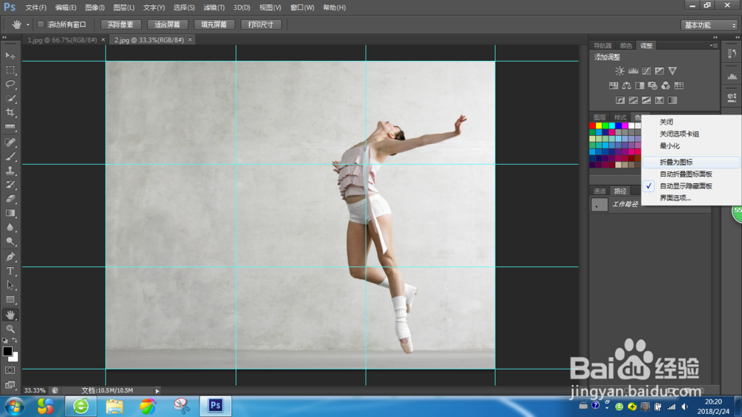Open the Hand tool preset picker arrow
Screen dimensions: 742x417
[28, 25]
